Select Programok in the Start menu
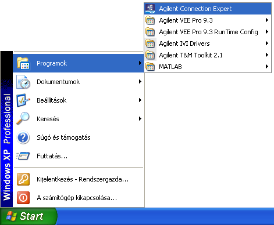The height and width of the screenshot is (225, 274). [x=79, y=63]
